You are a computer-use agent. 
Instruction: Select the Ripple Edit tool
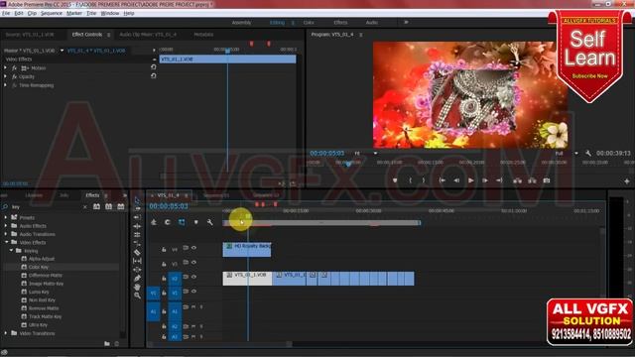pos(137,217)
